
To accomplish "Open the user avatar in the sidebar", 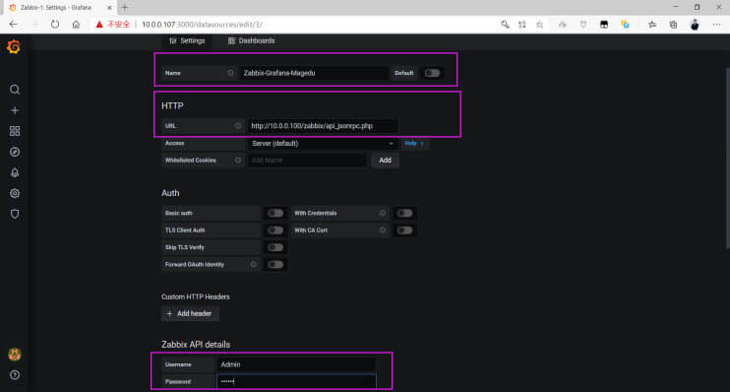I will click(15, 355).
